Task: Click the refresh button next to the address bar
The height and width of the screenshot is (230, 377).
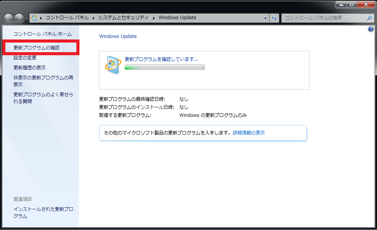Action: coord(274,18)
